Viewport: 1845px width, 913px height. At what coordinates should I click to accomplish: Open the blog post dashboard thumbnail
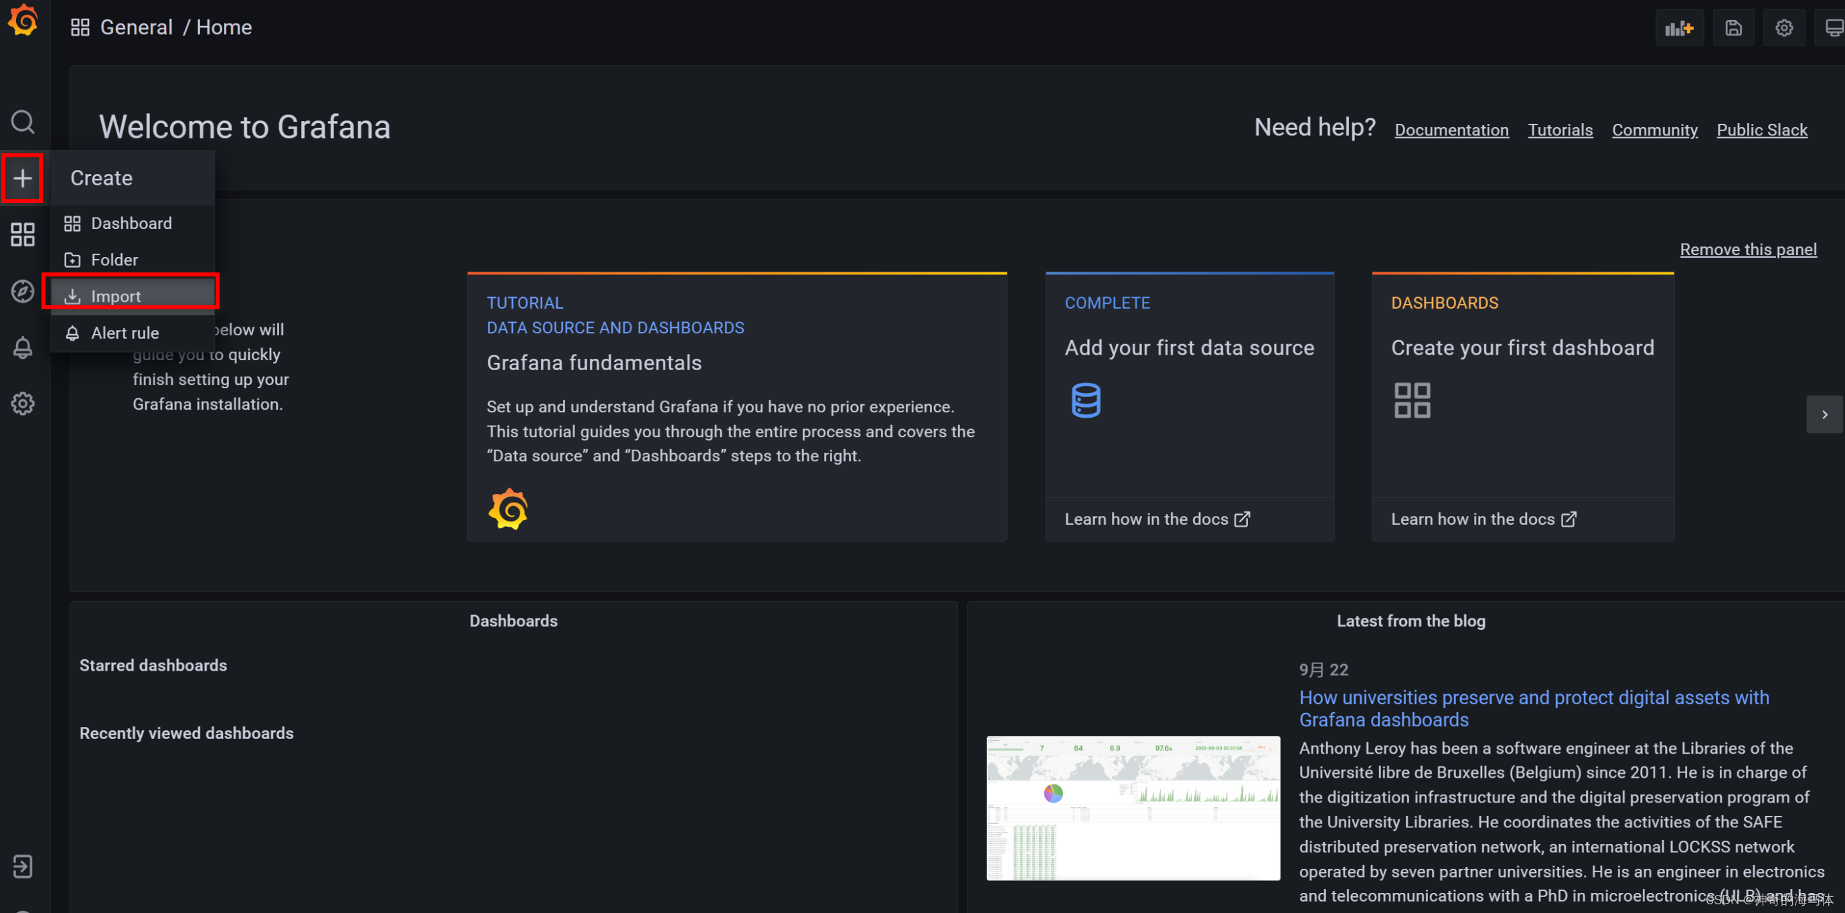tap(1133, 808)
